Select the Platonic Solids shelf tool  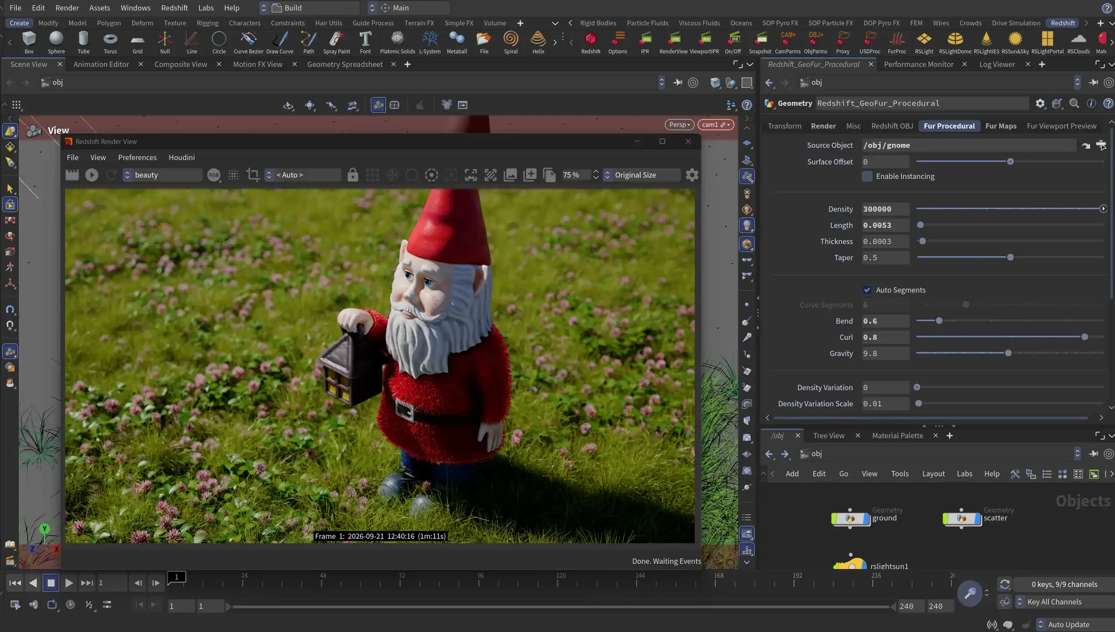[x=397, y=42]
